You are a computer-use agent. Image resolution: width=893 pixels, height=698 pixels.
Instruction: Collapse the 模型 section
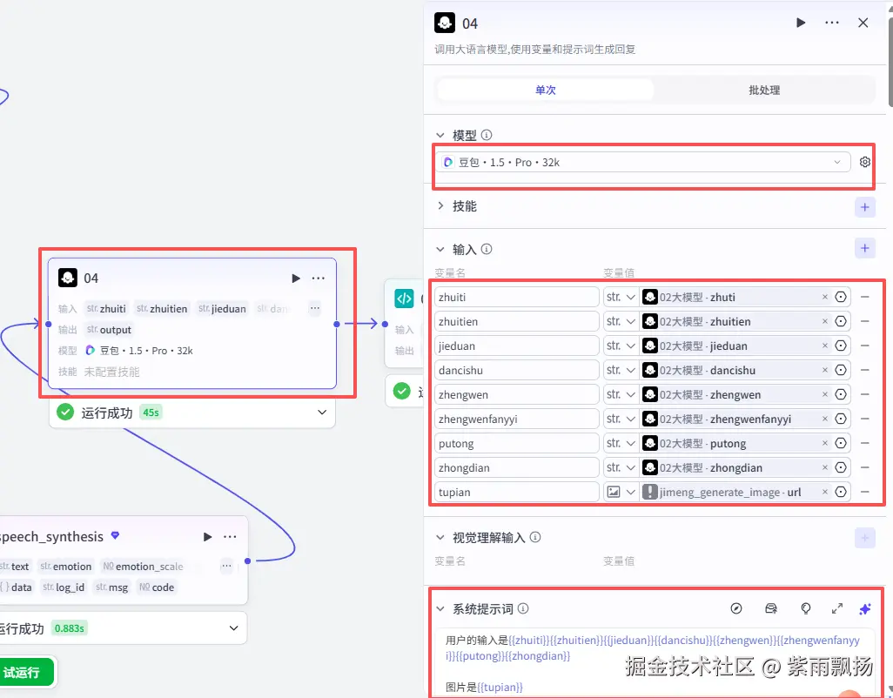[440, 135]
